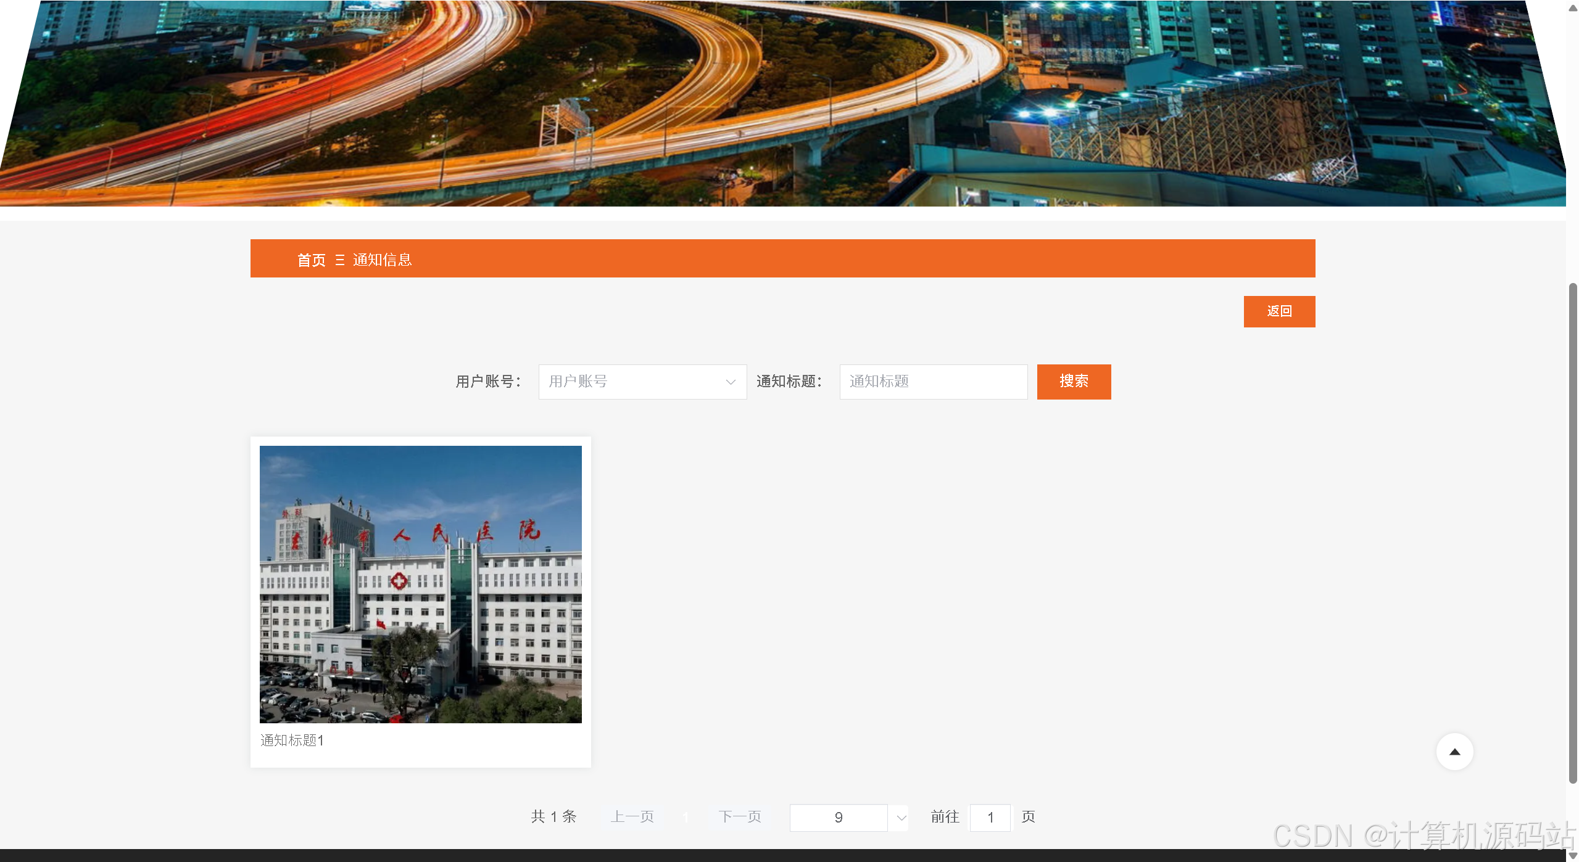The height and width of the screenshot is (862, 1579).
Task: Click the city highway banner image
Action: click(x=783, y=103)
